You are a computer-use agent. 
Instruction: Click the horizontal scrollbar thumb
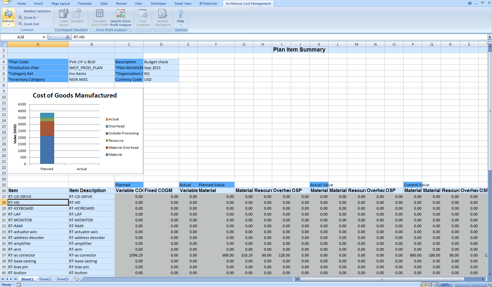[382, 279]
